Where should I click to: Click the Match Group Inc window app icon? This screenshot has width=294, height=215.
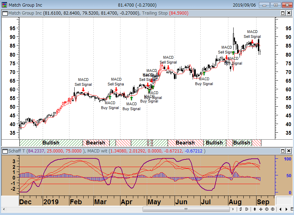pos(4,5)
